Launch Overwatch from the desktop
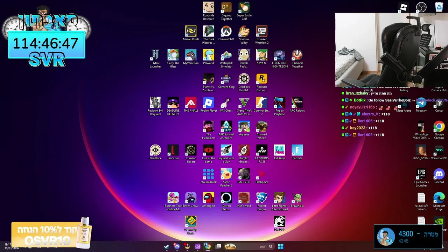Viewport: 448px width, 252px height. tap(226, 33)
